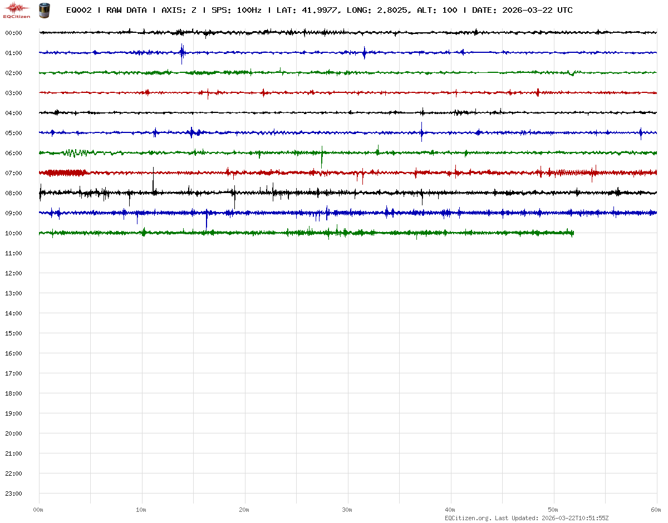Viewport: 668px width, 523px height.
Task: Click the SPS: 100Hz header text
Action: click(236, 11)
